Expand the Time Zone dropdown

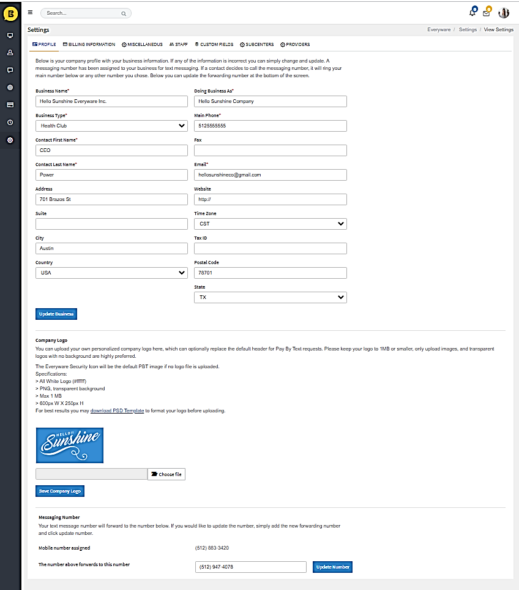[271, 224]
